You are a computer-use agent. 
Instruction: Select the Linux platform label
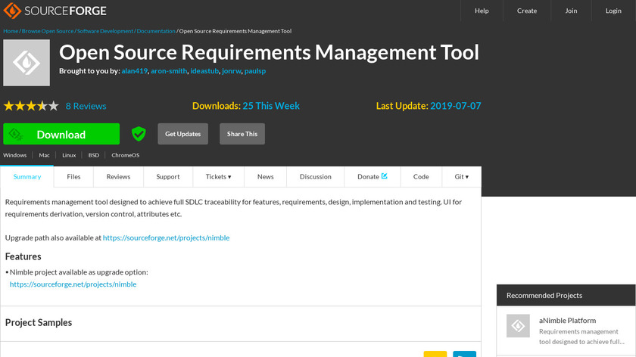(69, 155)
